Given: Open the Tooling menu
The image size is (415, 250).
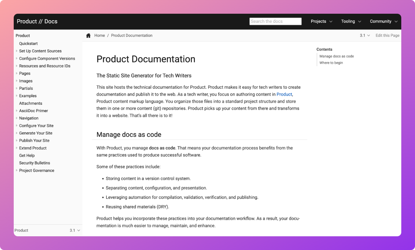Looking at the screenshot, I should [x=351, y=21].
